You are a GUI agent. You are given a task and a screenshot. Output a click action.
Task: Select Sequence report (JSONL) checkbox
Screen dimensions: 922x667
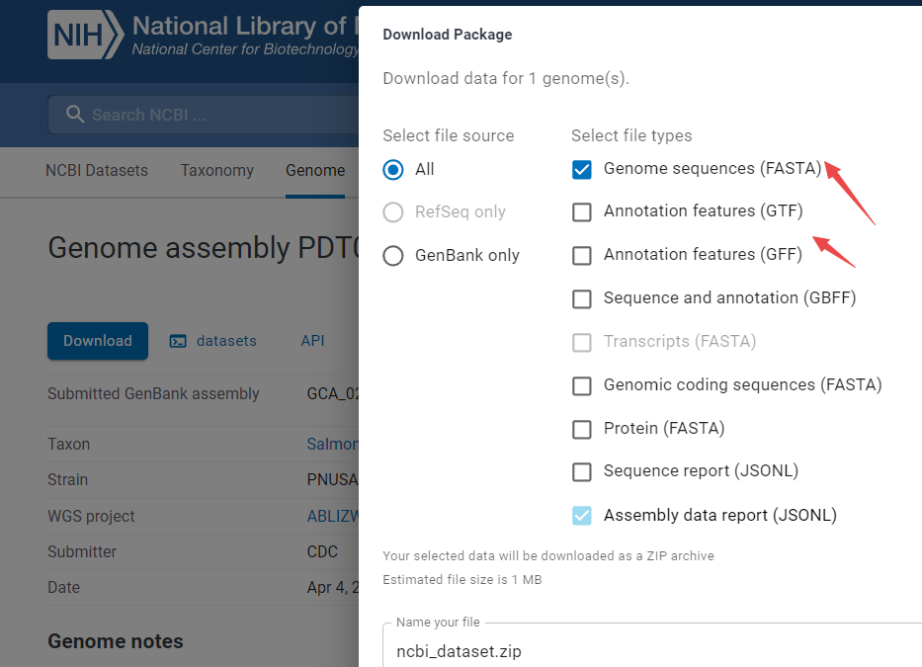pyautogui.click(x=582, y=472)
